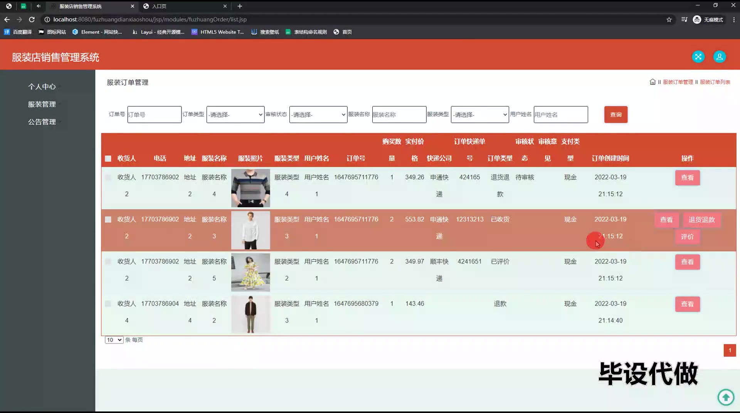The image size is (740, 413).
Task: Open the 服装类型 dropdown filter
Action: (480, 114)
